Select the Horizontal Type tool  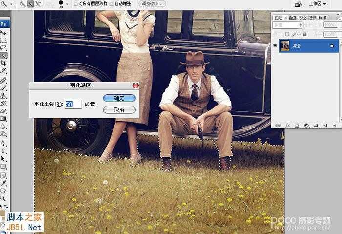coord(3,150)
